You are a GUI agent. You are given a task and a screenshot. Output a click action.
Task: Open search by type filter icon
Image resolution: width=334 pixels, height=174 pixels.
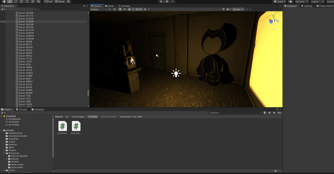pos(265,113)
